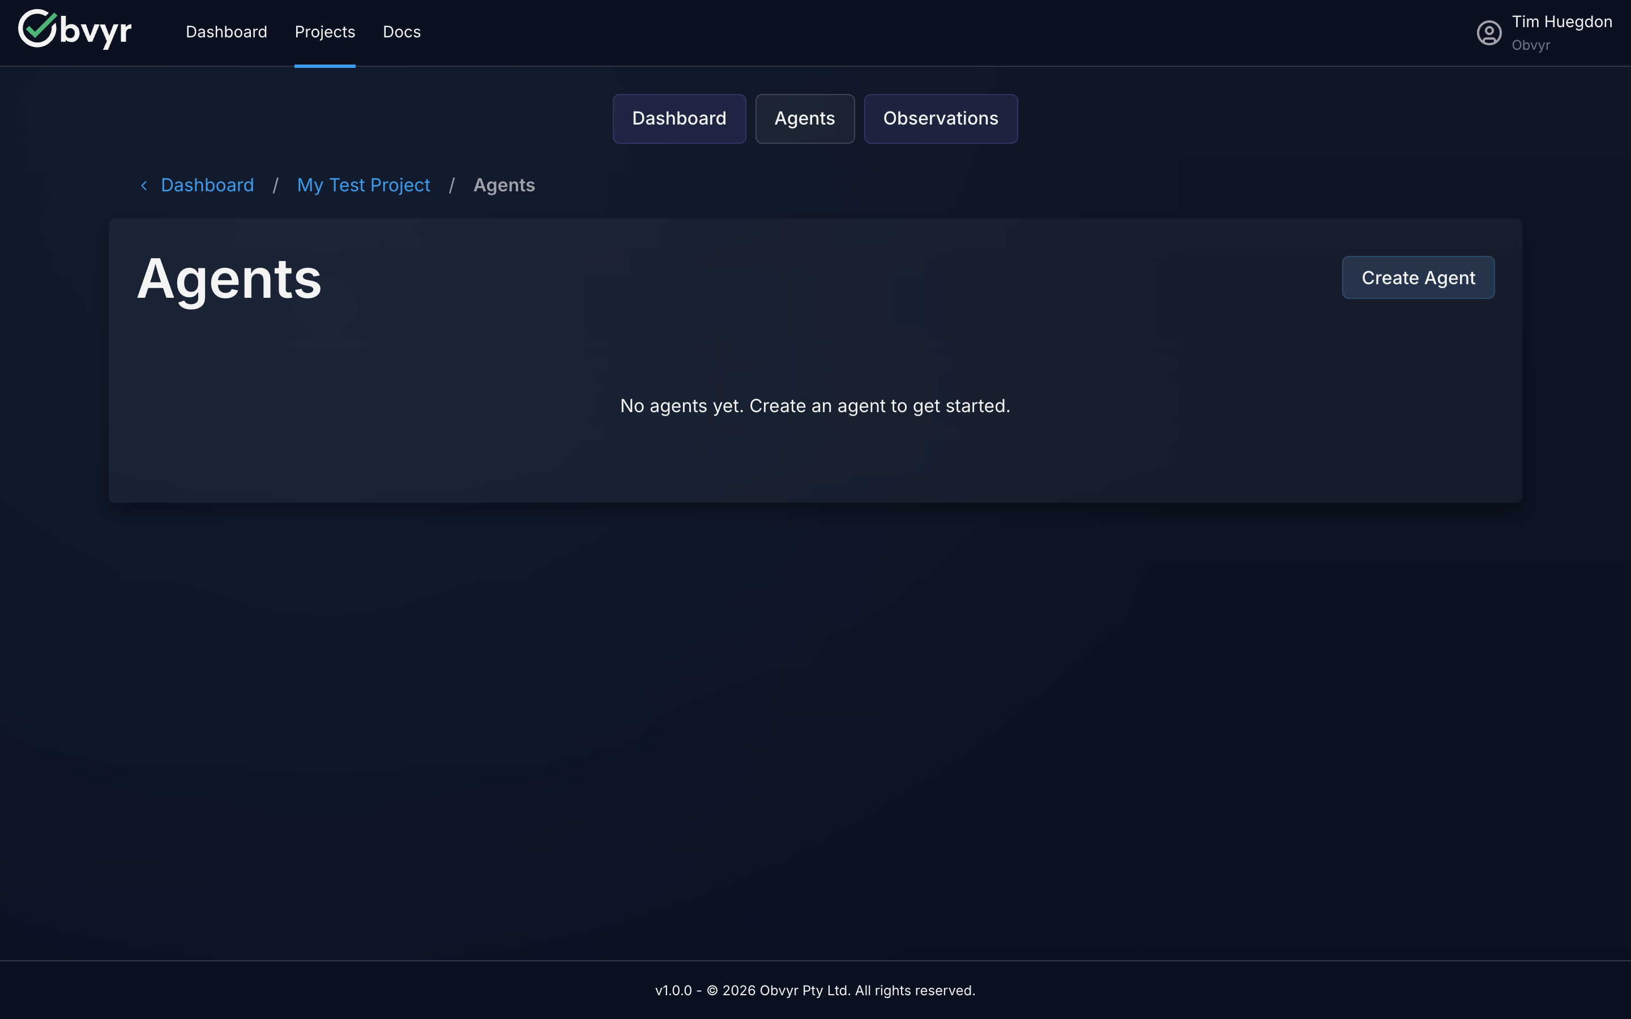This screenshot has height=1019, width=1631.
Task: Click the No agents yet message
Action: pyautogui.click(x=815, y=405)
